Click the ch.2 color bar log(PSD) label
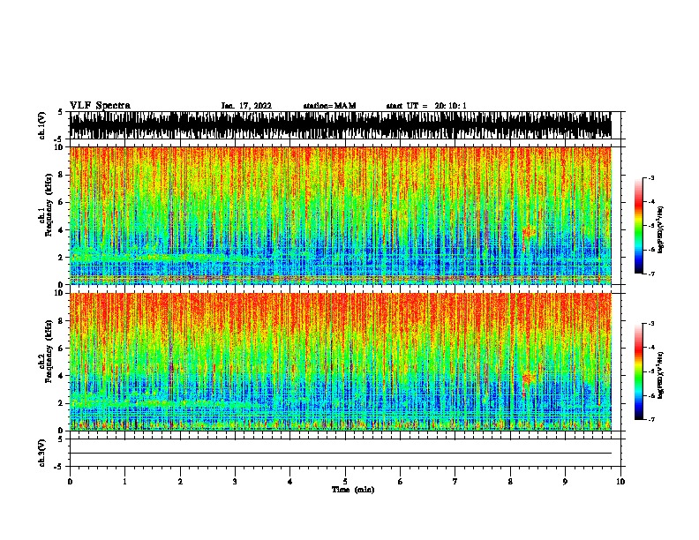Image resolution: width=699 pixels, height=540 pixels. [x=661, y=376]
